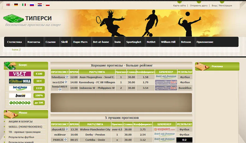This screenshot has height=143, width=246.
Task: Click the Derby - Preston match
Action: 95,135
